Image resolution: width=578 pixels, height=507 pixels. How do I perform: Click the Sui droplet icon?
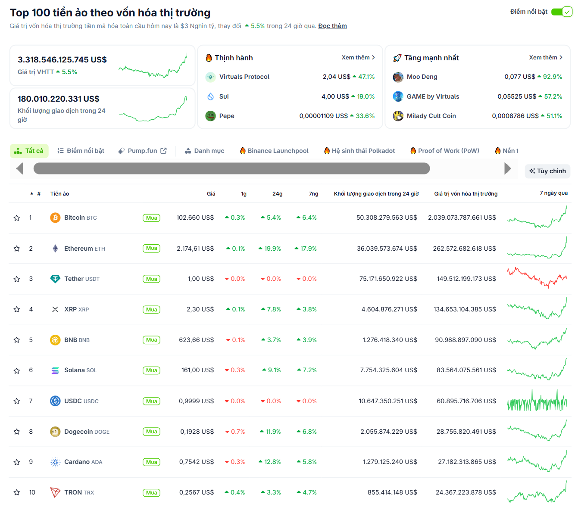(210, 96)
